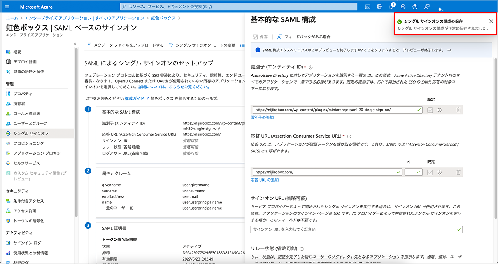Screen dimensions: 498x264
Task: Open portal settings gear icon
Action: pyautogui.click(x=403, y=7)
